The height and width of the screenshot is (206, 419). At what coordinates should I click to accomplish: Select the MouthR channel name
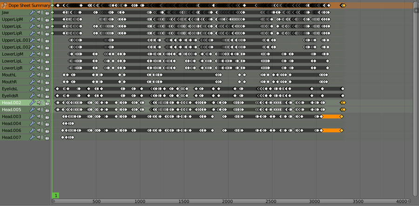tap(9, 82)
